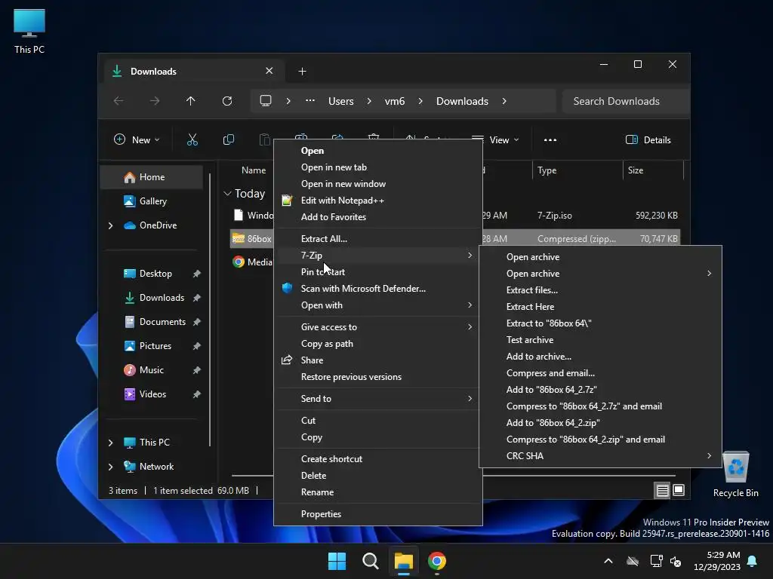The width and height of the screenshot is (773, 579).
Task: Click the Cut scissors icon in toolbar
Action: (x=192, y=139)
